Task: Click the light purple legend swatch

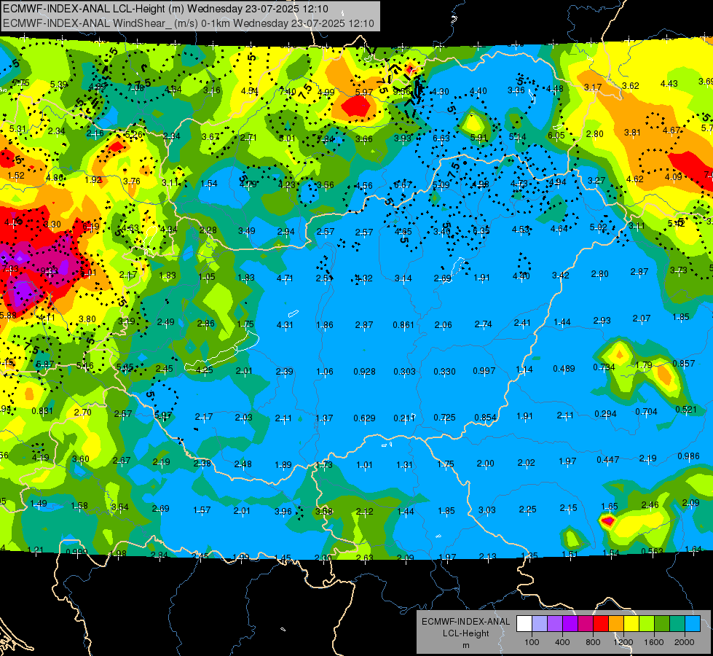Action: pyautogui.click(x=555, y=624)
